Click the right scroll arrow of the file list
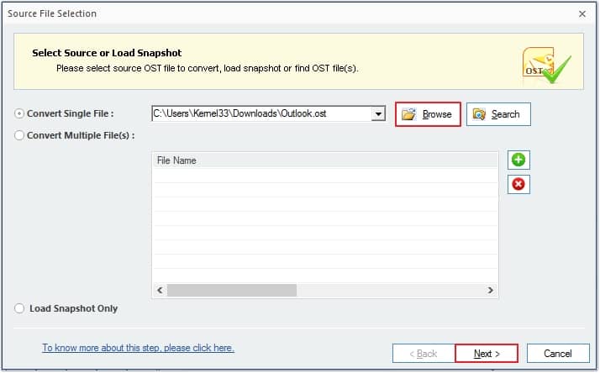 click(x=490, y=291)
